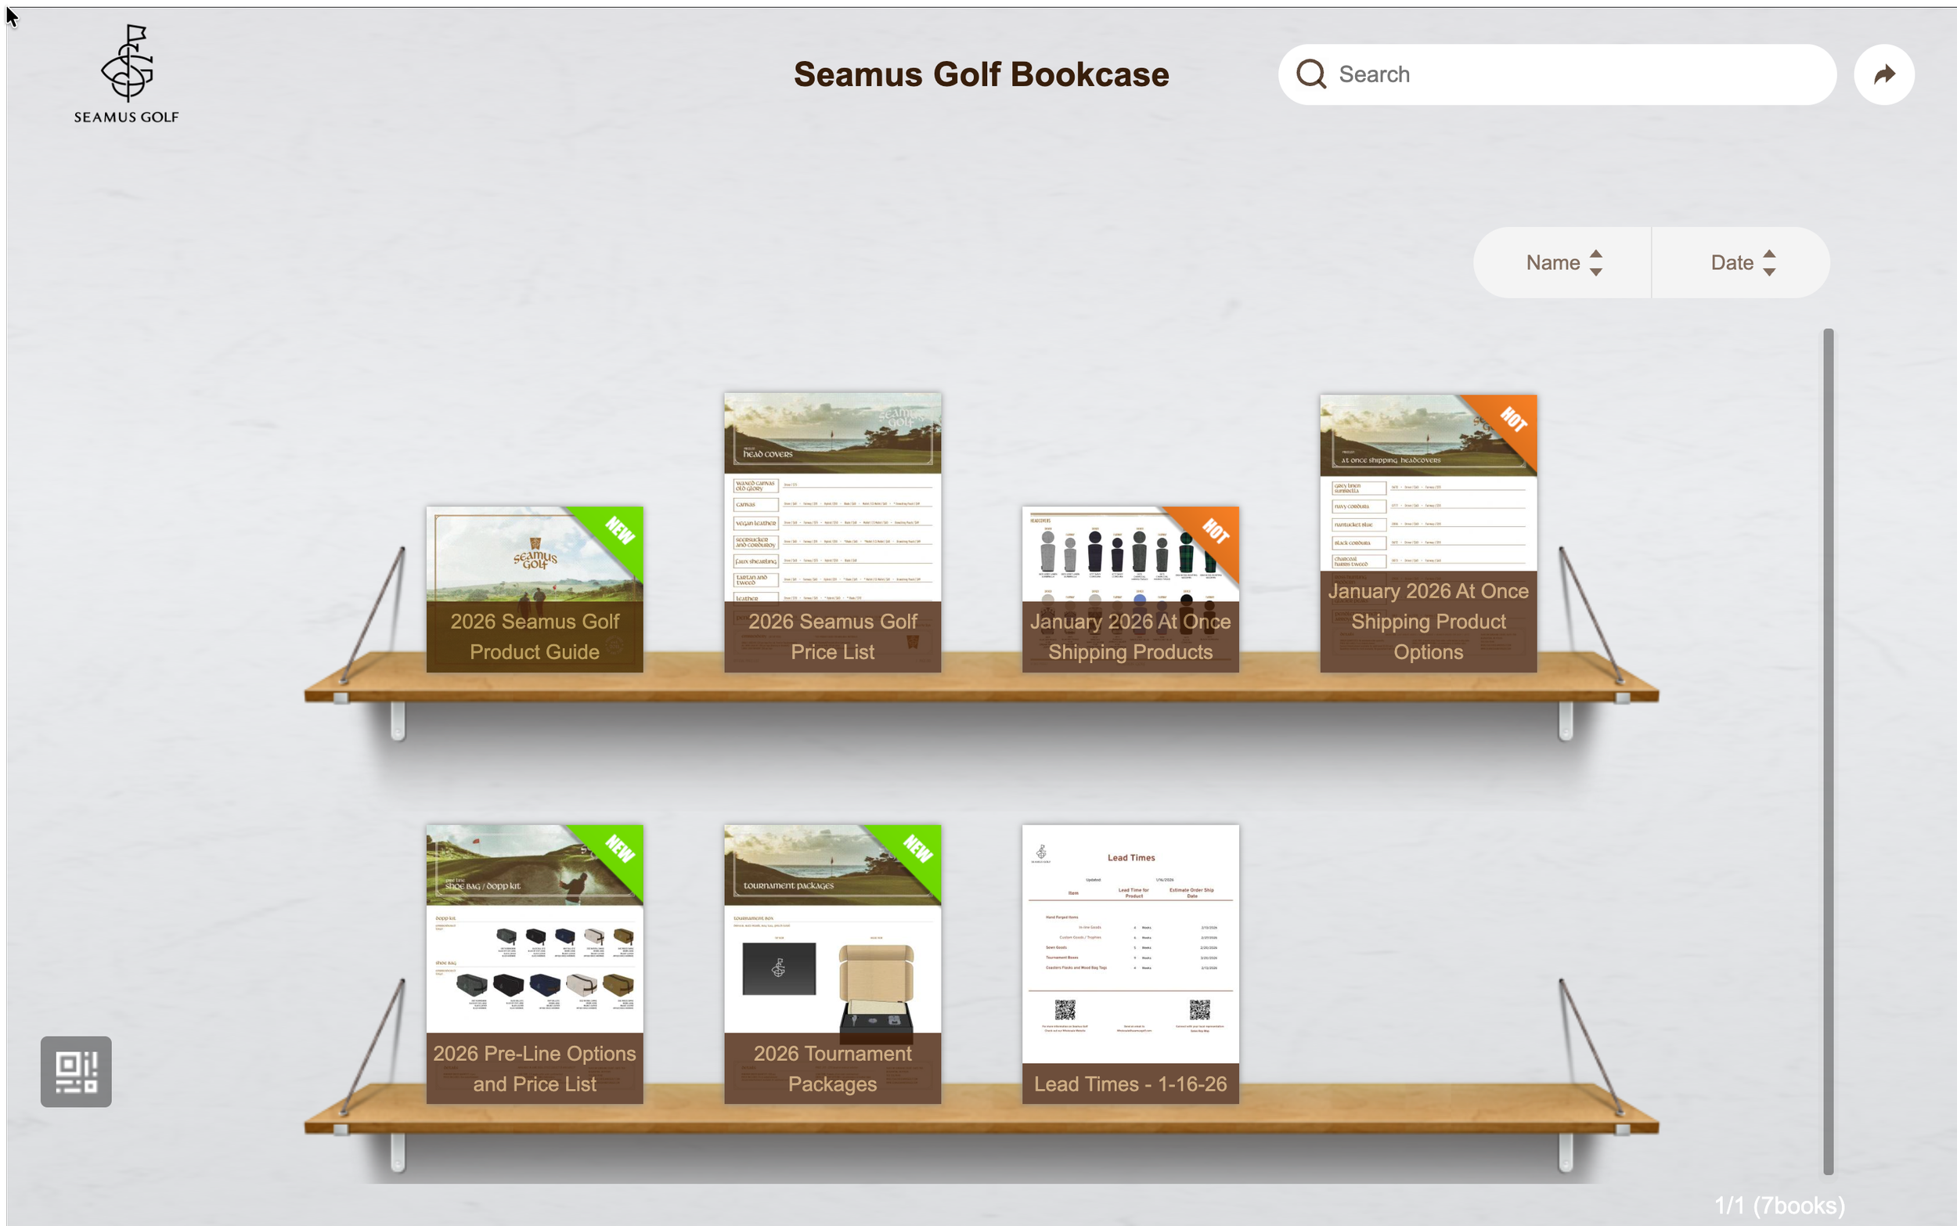Click the search magnifier icon

[x=1311, y=74]
